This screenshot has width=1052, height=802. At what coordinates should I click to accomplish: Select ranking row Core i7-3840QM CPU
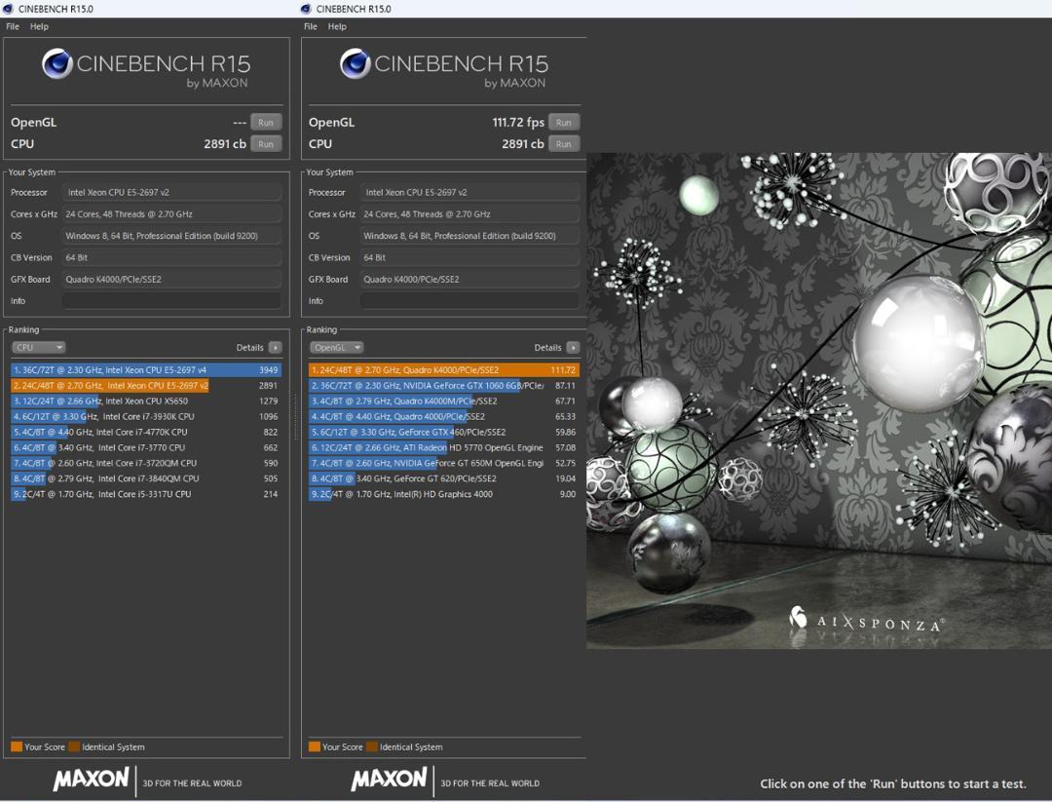coord(145,477)
